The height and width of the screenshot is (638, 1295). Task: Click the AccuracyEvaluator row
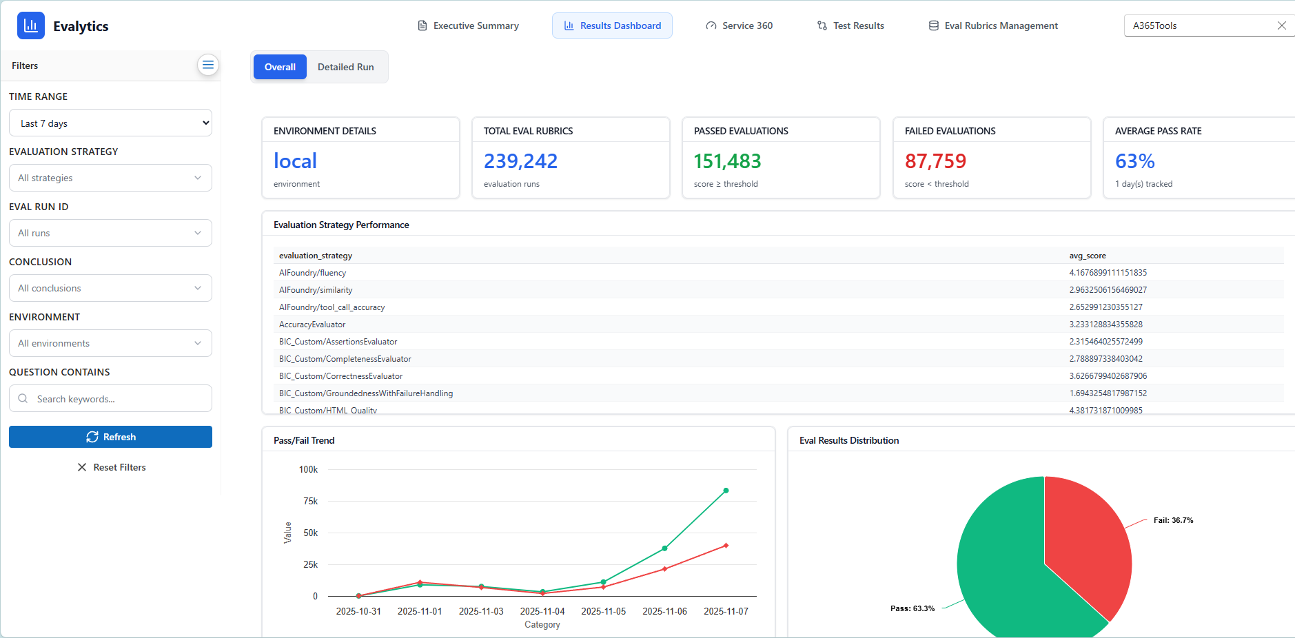(x=778, y=325)
